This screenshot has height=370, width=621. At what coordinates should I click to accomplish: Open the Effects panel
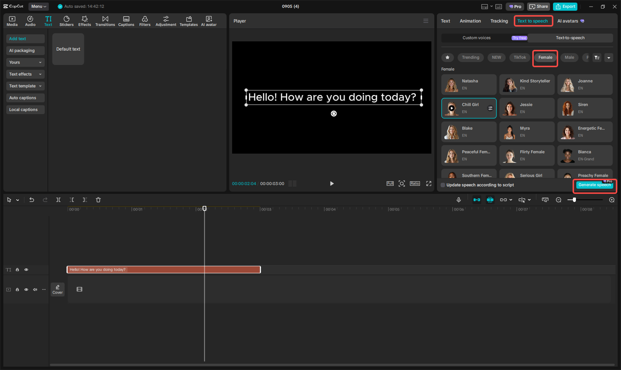click(85, 21)
